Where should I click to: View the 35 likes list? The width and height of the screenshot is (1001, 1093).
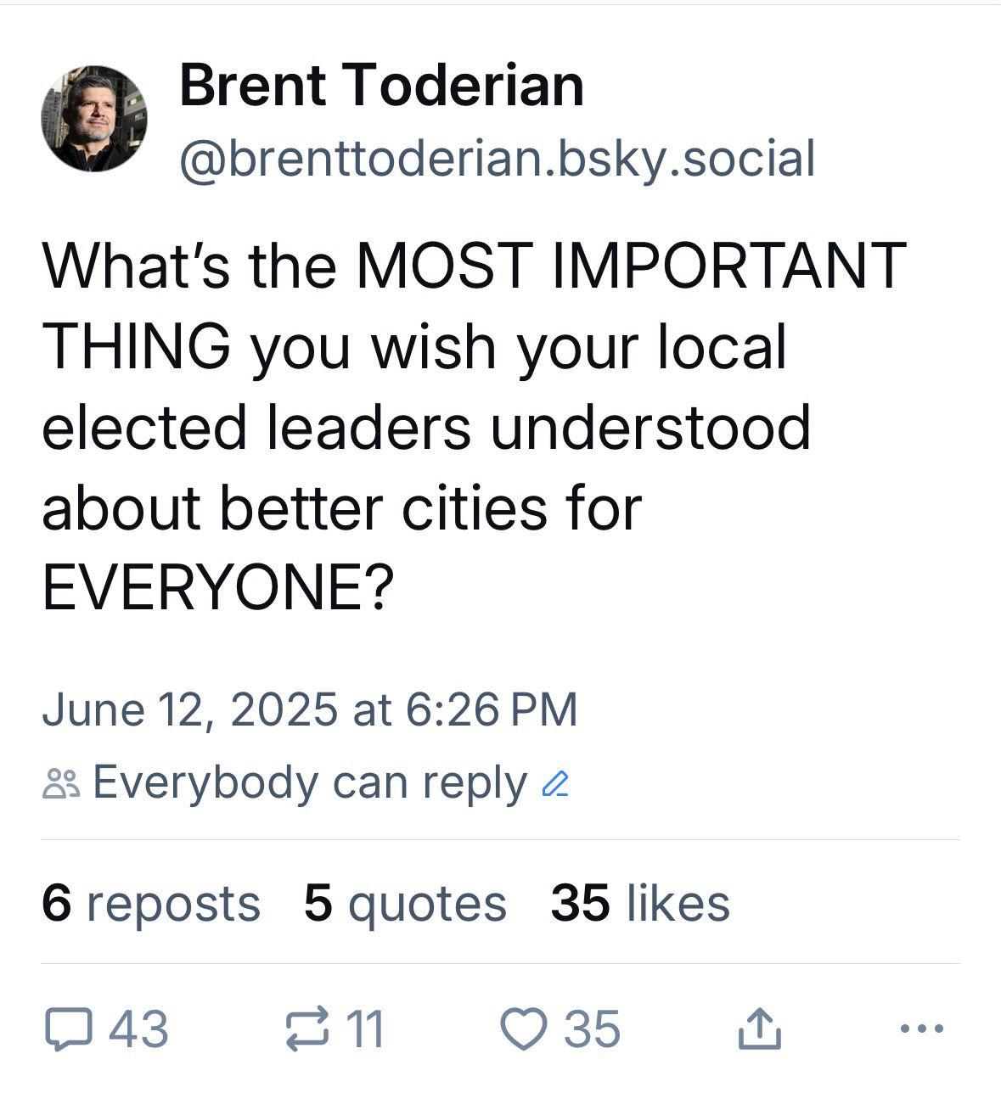(640, 903)
